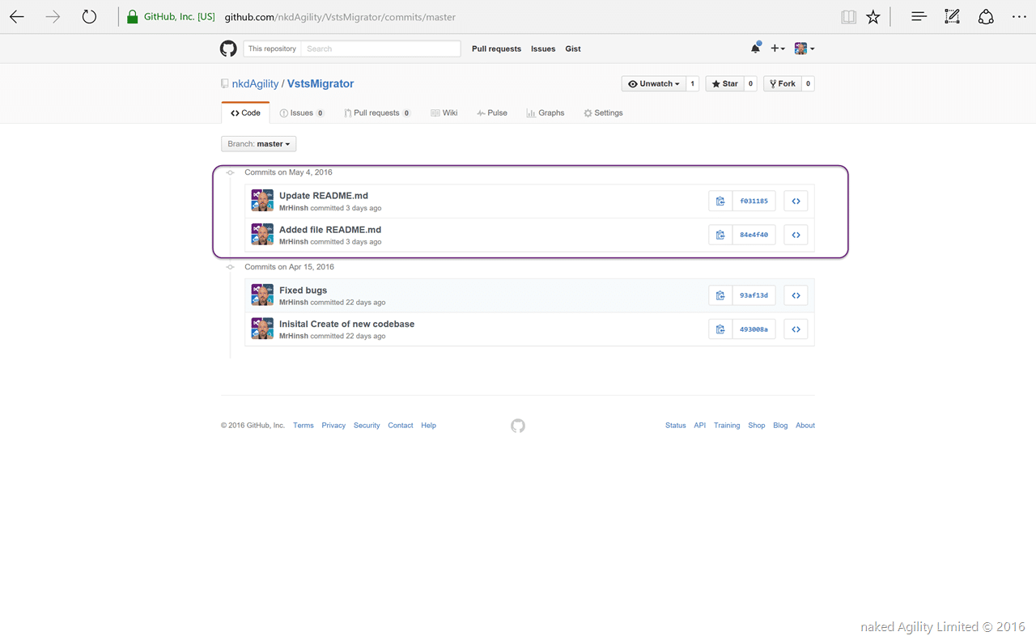1036x636 pixels.
Task: Open the Settings repository tab
Action: click(603, 113)
